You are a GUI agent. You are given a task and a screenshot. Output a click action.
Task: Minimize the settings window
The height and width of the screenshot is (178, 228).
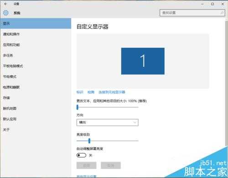tap(202, 4)
